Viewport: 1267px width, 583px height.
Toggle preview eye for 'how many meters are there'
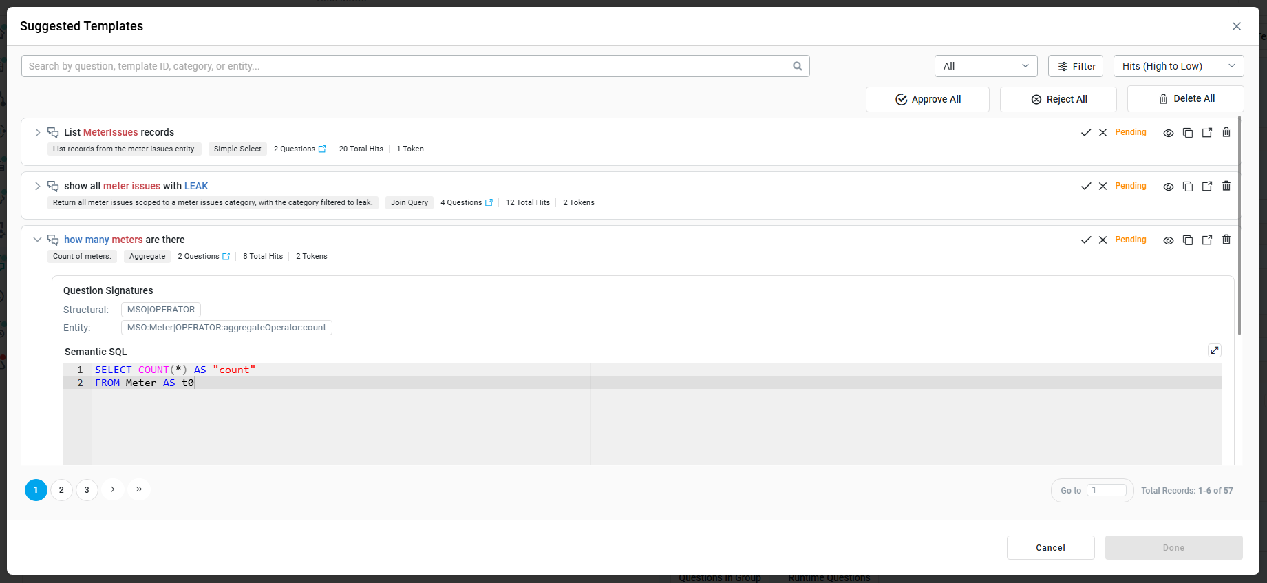coord(1169,240)
